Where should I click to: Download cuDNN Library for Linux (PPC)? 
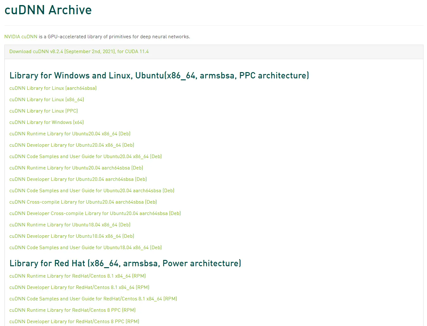coord(44,111)
